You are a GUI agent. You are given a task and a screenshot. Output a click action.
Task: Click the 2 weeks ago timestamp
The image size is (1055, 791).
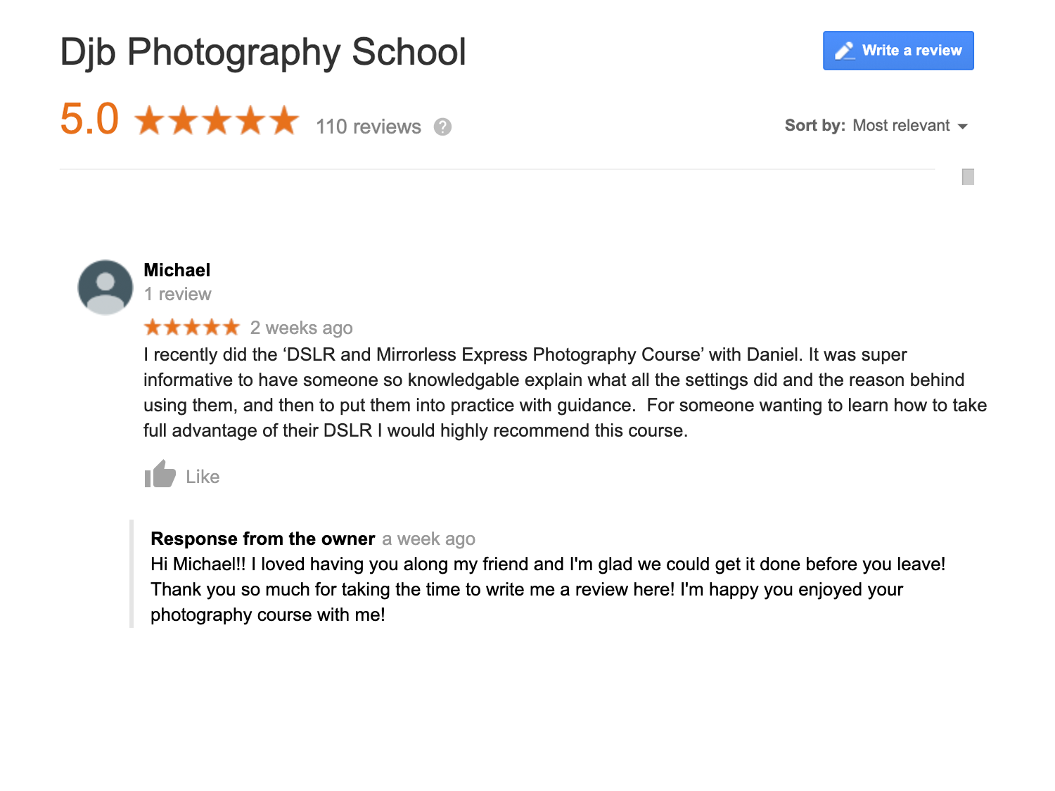[x=302, y=328]
